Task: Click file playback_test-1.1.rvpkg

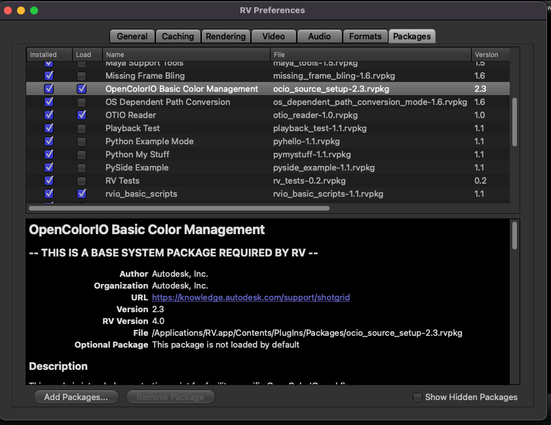Action: pos(320,129)
